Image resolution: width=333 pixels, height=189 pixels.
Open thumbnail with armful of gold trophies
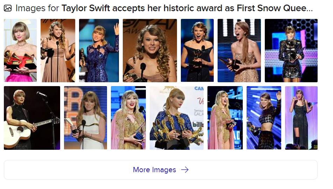[177, 118]
